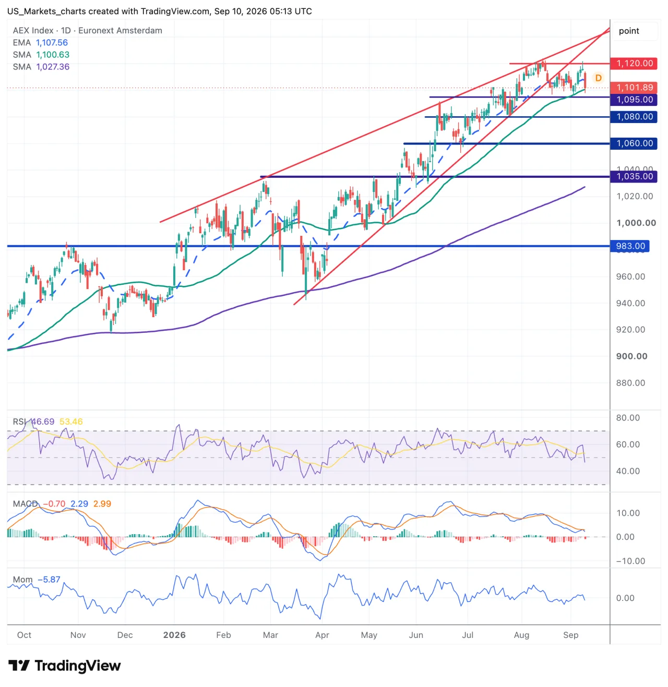Click the SMA 1,100.63 legend entry
Screen dimensions: 668x687
pyautogui.click(x=41, y=55)
